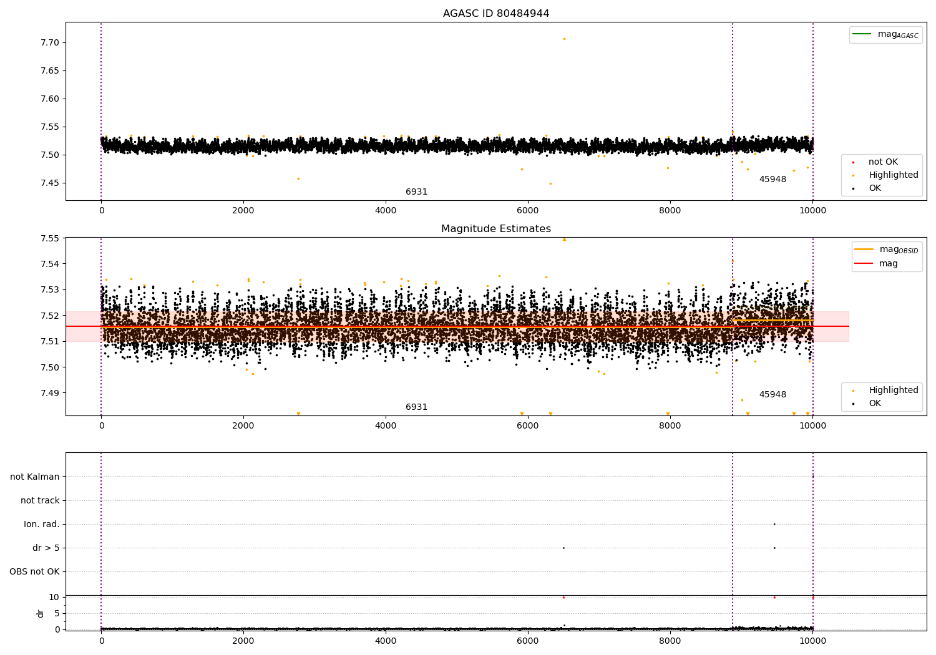Click the 4000 x-axis tick under top plot
The image size is (936, 655).
tap(386, 211)
